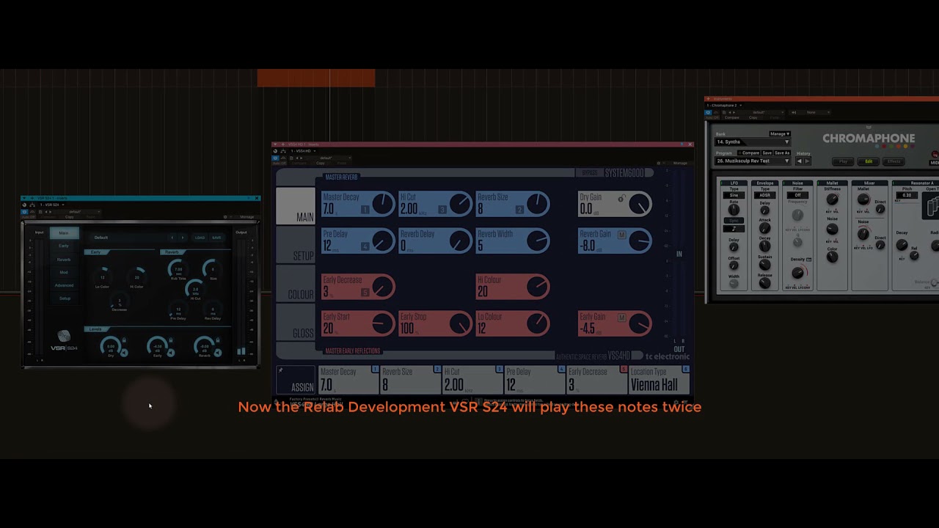
Task: Click the Reverb Delay knob
Action: click(x=460, y=241)
